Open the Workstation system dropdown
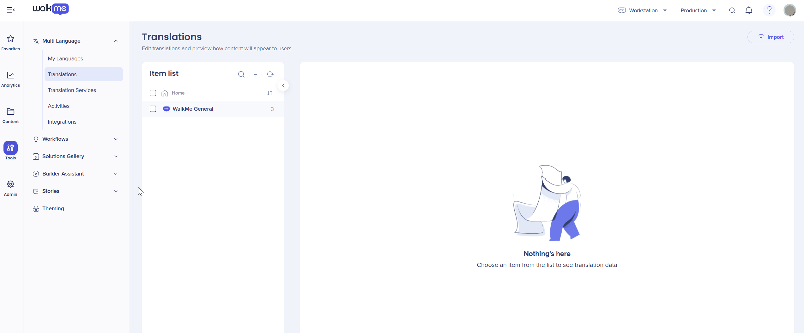 coord(643,10)
